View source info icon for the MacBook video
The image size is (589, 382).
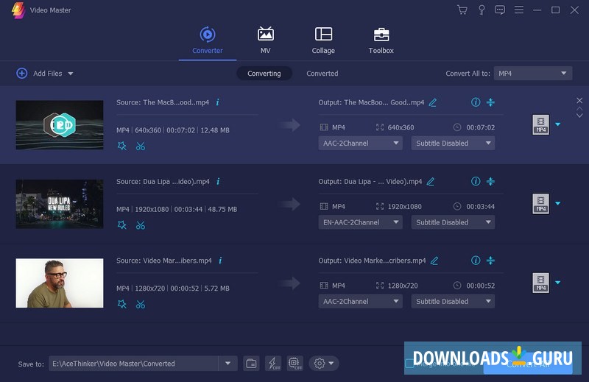click(217, 102)
